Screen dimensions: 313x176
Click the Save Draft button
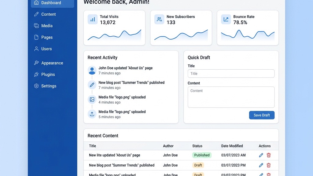(x=262, y=115)
